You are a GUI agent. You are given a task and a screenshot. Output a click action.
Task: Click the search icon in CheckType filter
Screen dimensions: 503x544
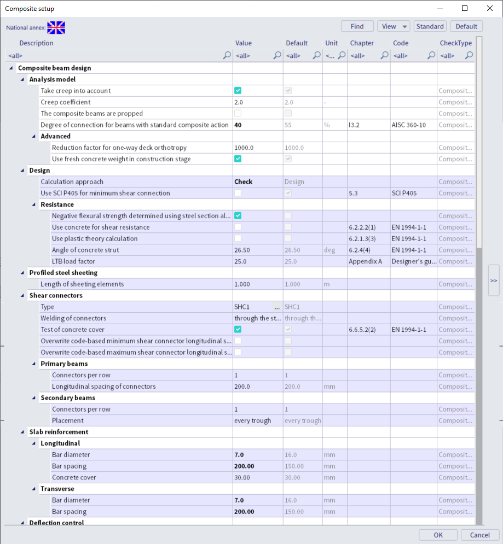[469, 55]
